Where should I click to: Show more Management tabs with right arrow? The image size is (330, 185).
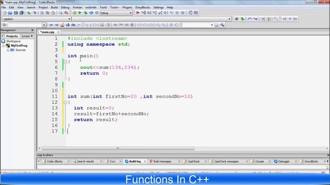click(x=32, y=36)
